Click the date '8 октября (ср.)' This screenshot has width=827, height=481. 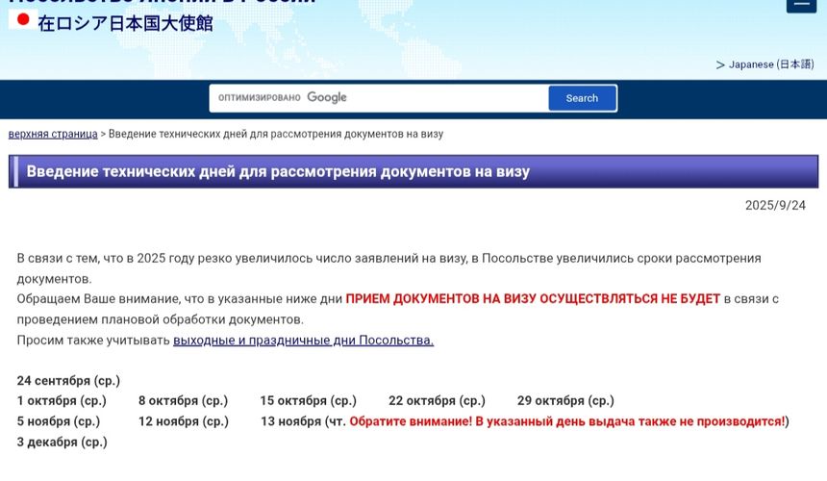click(183, 401)
